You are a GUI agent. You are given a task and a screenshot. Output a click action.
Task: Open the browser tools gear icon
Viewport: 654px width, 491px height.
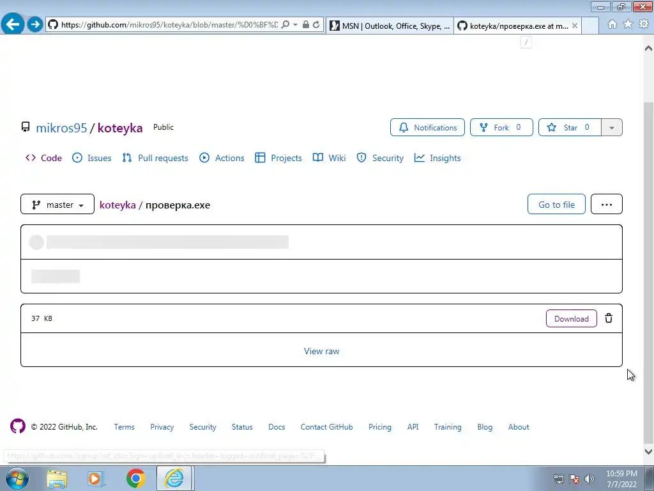coord(644,24)
